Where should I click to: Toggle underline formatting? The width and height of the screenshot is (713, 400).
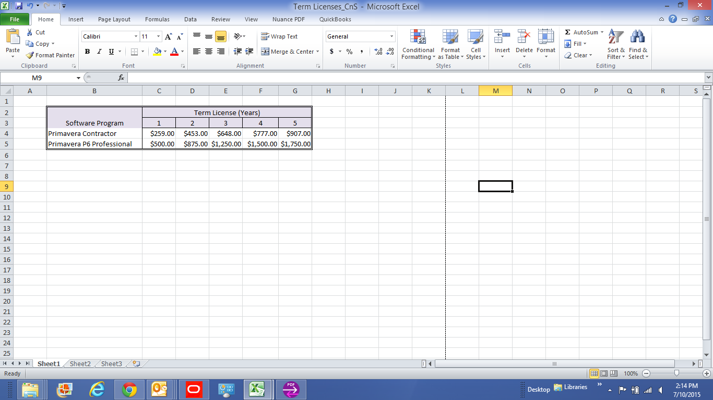[111, 52]
